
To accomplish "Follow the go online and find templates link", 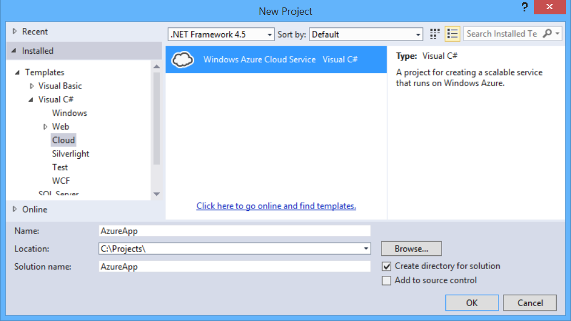I will tap(276, 206).
